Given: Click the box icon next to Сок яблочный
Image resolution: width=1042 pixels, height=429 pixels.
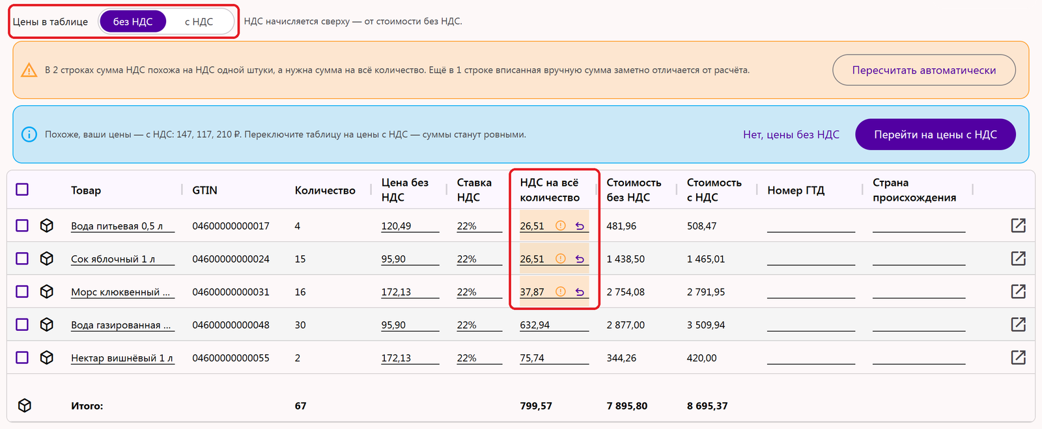Looking at the screenshot, I should (x=47, y=259).
